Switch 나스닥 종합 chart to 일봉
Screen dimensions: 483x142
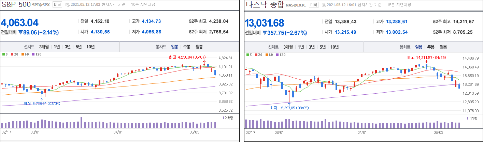(x=419, y=47)
